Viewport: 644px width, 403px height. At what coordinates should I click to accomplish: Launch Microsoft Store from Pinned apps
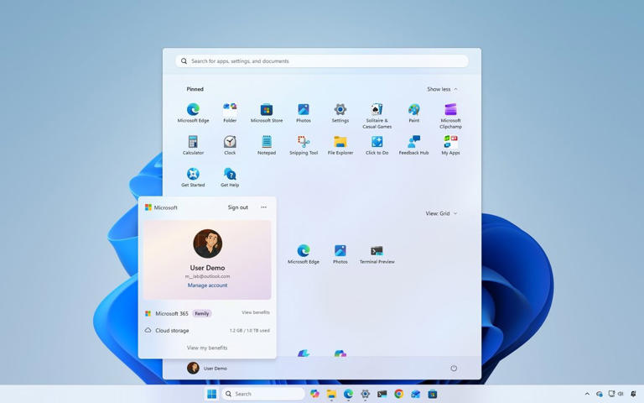pyautogui.click(x=267, y=113)
